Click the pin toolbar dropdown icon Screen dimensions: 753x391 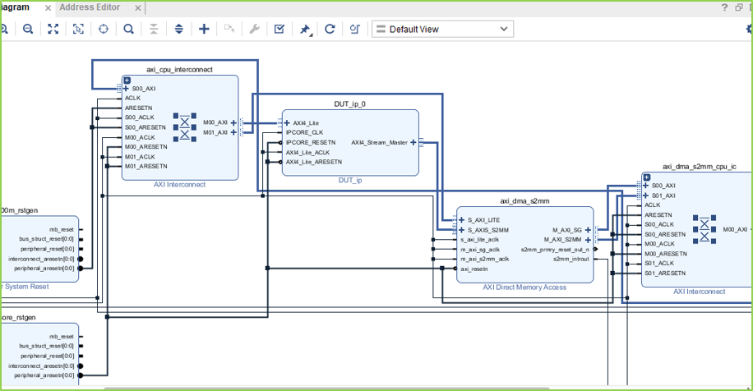(x=305, y=29)
